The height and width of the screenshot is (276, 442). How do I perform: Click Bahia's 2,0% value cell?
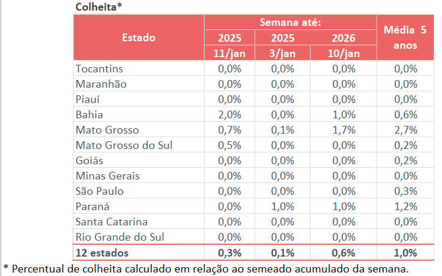229,115
